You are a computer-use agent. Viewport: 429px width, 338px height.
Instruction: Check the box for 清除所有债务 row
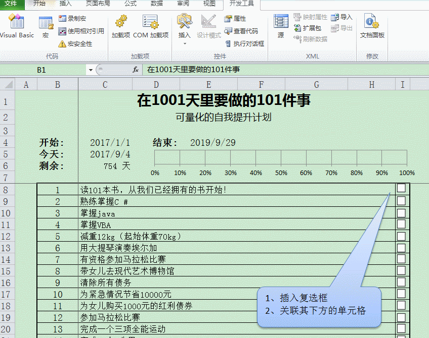click(x=401, y=282)
